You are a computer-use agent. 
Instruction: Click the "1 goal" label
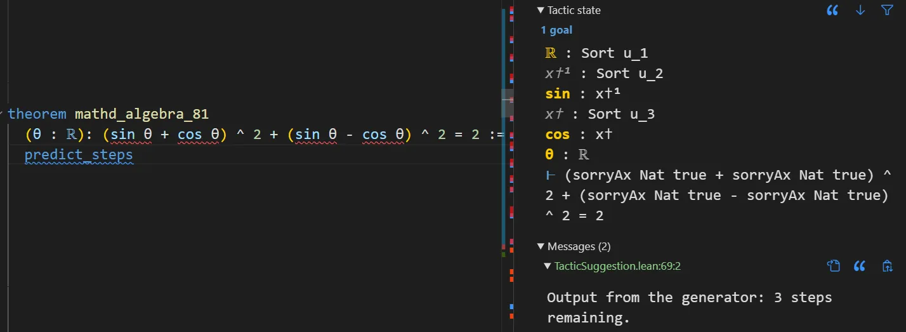(556, 30)
